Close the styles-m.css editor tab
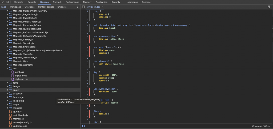 point(103,7)
